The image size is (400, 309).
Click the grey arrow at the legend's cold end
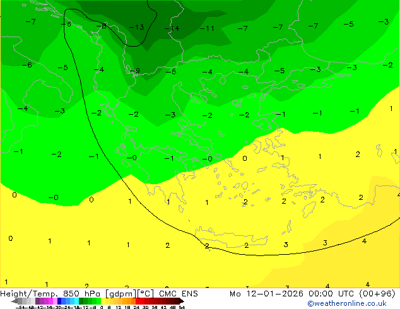(15, 301)
